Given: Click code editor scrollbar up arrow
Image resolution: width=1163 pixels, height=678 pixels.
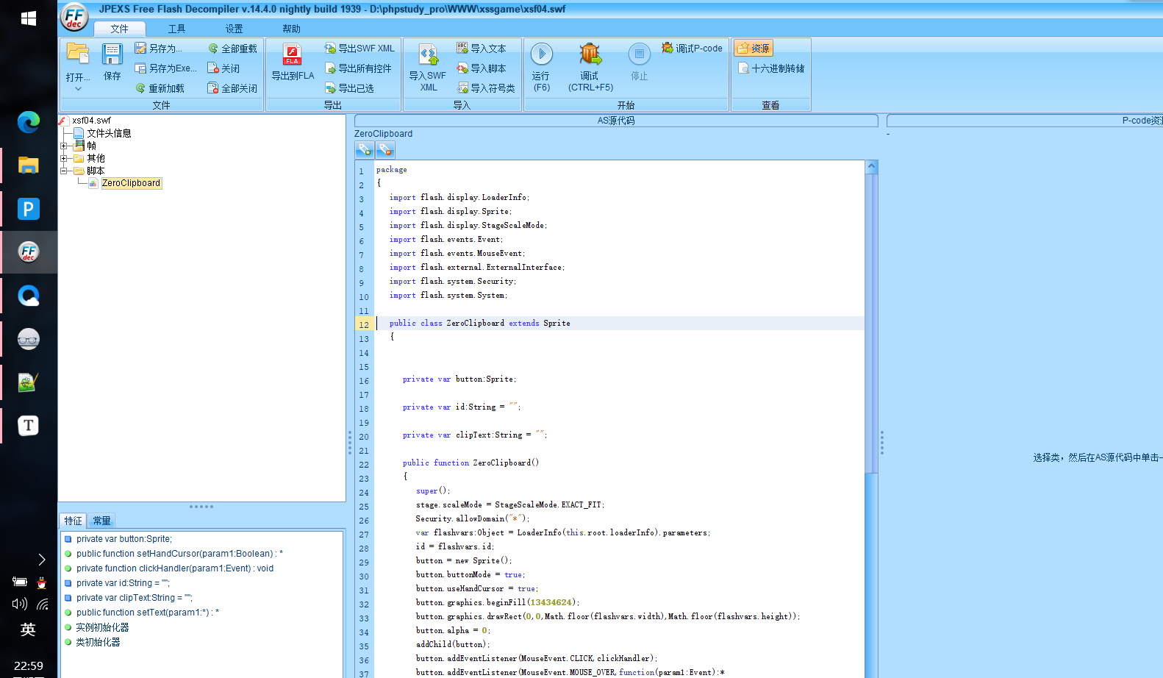Looking at the screenshot, I should pyautogui.click(x=871, y=167).
